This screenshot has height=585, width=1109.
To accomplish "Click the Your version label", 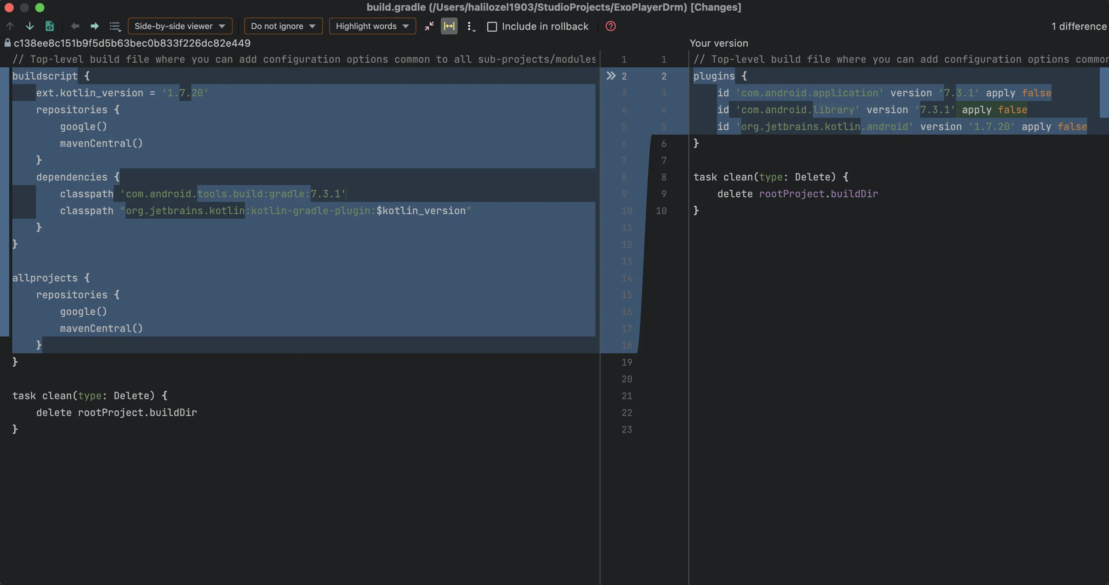I will click(719, 43).
